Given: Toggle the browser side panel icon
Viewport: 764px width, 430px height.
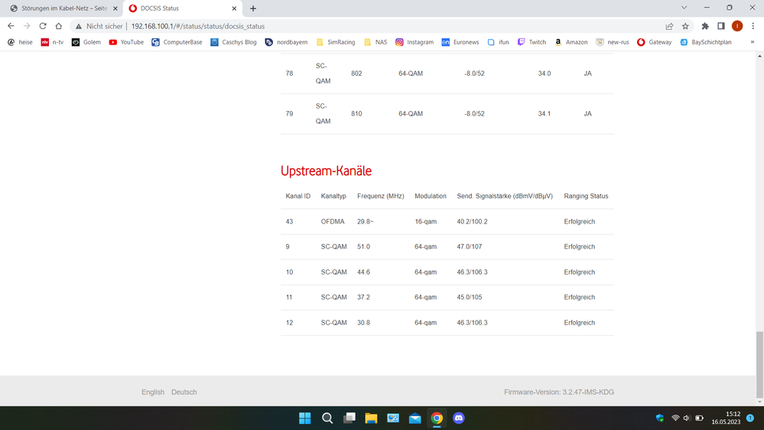Looking at the screenshot, I should tap(721, 26).
